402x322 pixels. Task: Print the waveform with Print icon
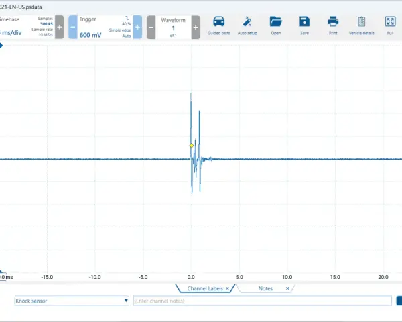(333, 25)
